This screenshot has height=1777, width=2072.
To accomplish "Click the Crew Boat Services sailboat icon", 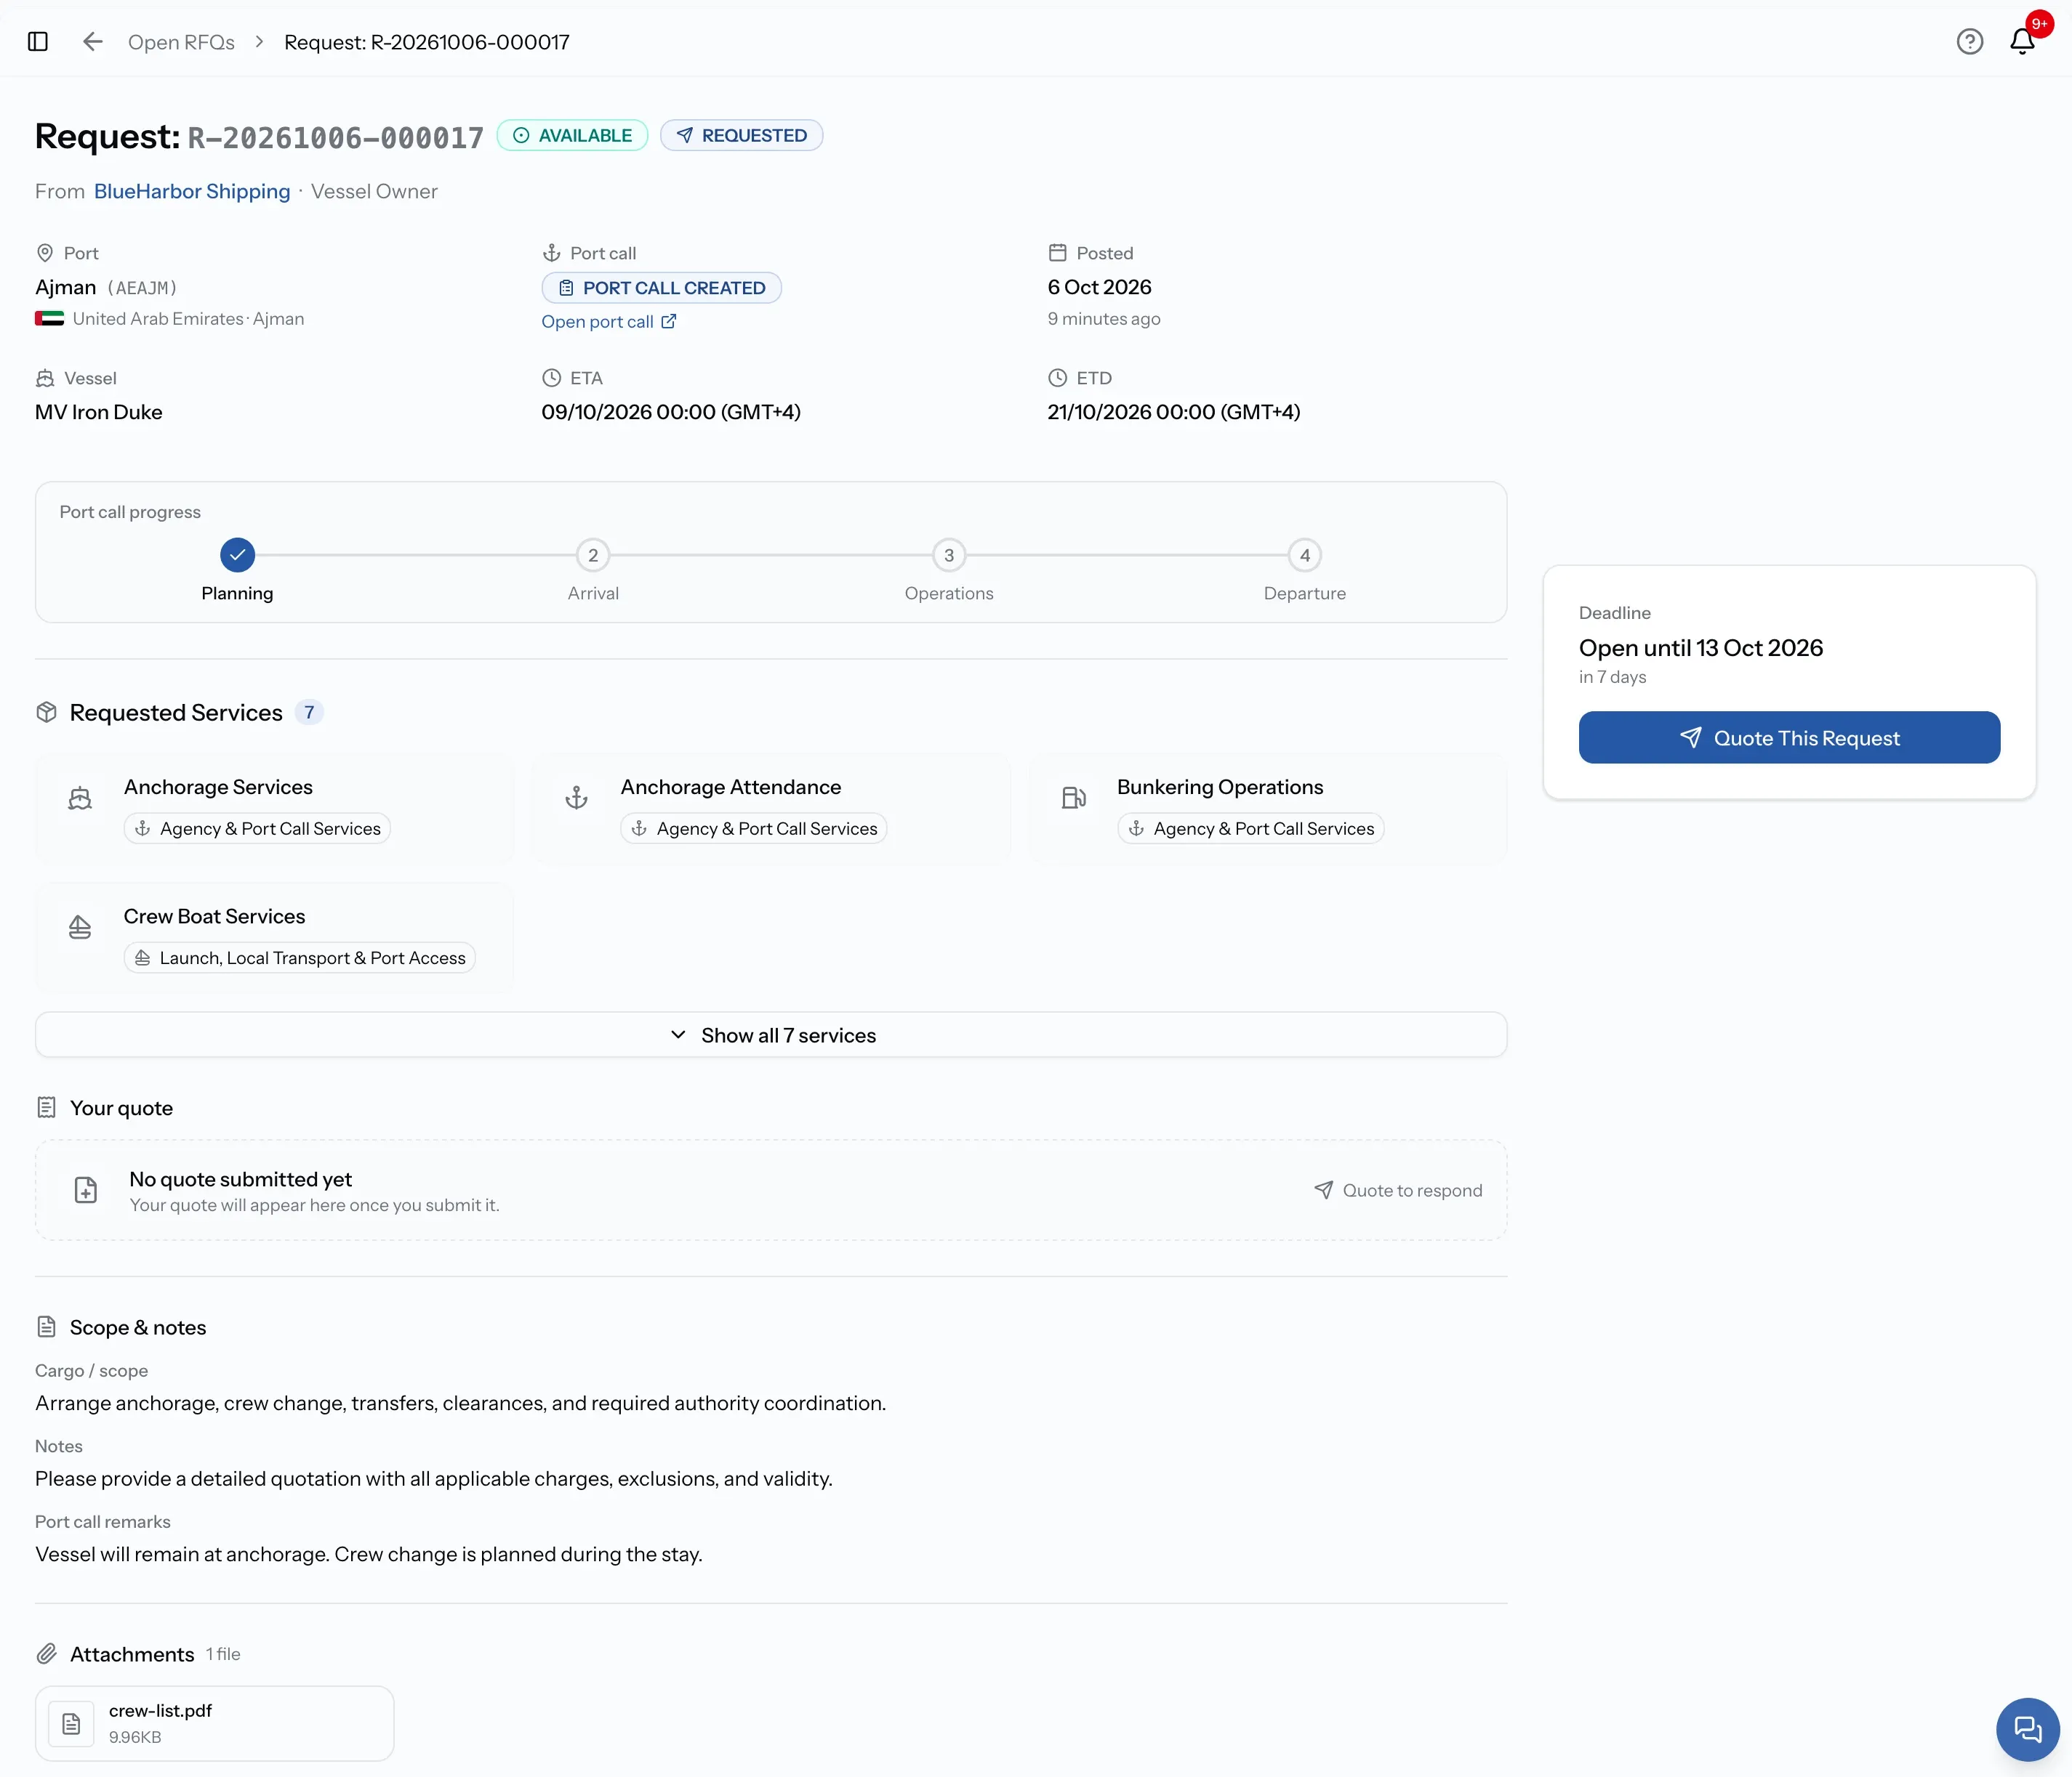I will 80,928.
